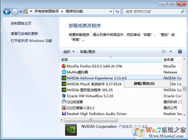The width and height of the screenshot is (188, 140).
Task: Select NVIDIA 图形驱动程序 391.35 text
Action: coord(90,90)
